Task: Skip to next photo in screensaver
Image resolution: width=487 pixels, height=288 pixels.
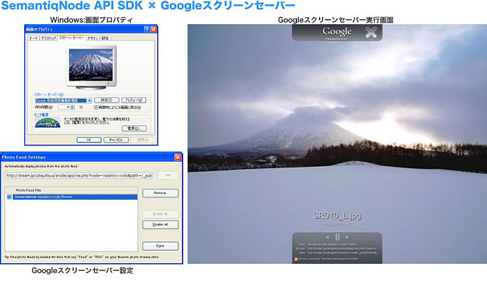Action: [347, 237]
